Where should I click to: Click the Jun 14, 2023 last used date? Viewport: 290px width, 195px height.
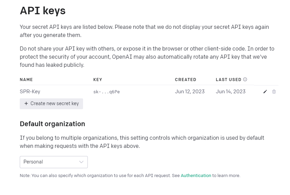pos(230,92)
